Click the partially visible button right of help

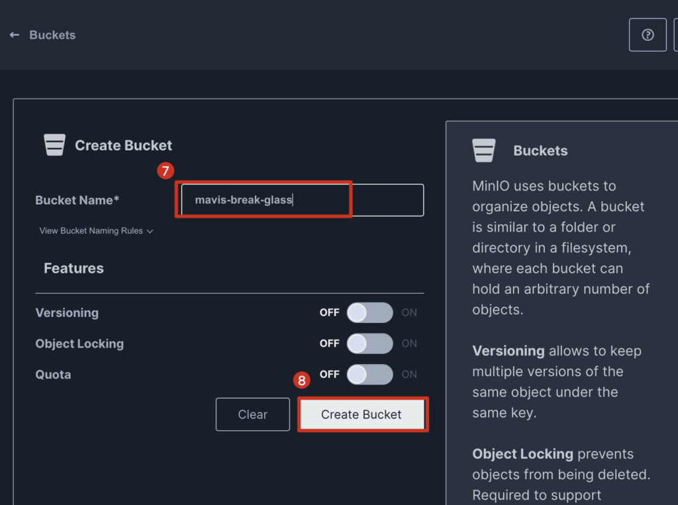tap(675, 35)
